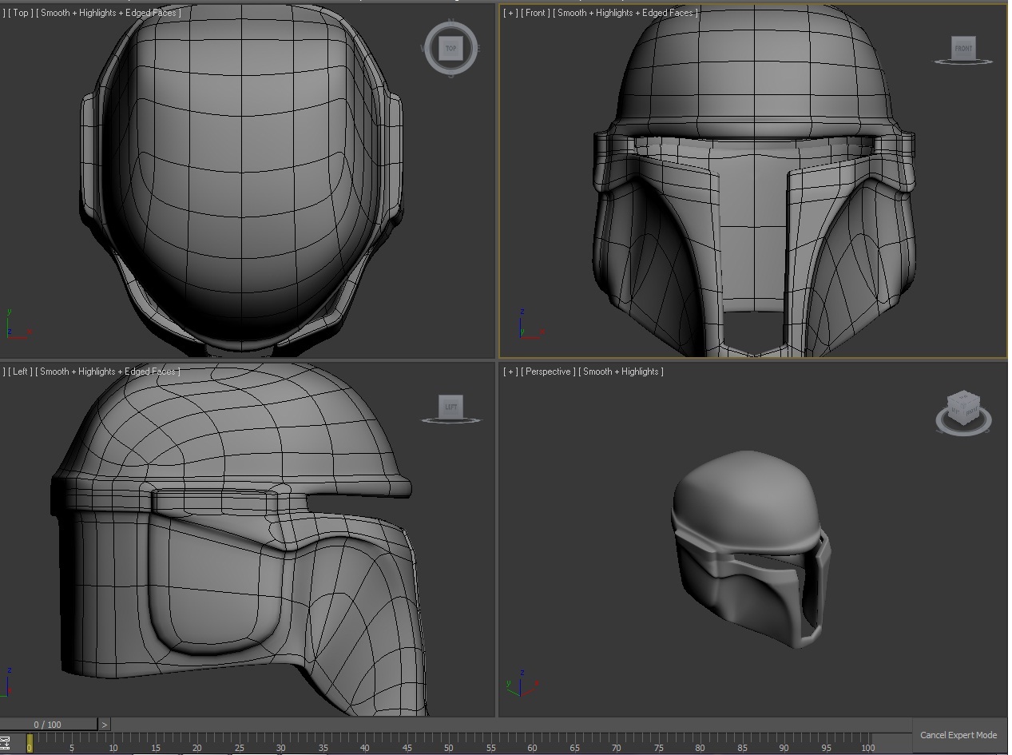Advance one frame with the > arrow
The height and width of the screenshot is (755, 1012).
pyautogui.click(x=104, y=725)
